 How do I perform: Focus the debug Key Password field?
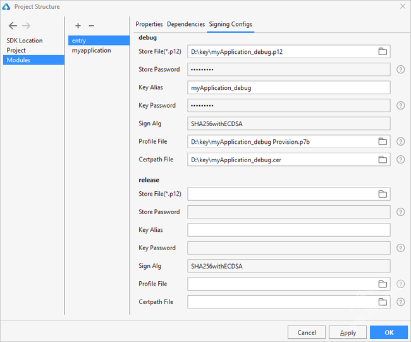click(288, 106)
